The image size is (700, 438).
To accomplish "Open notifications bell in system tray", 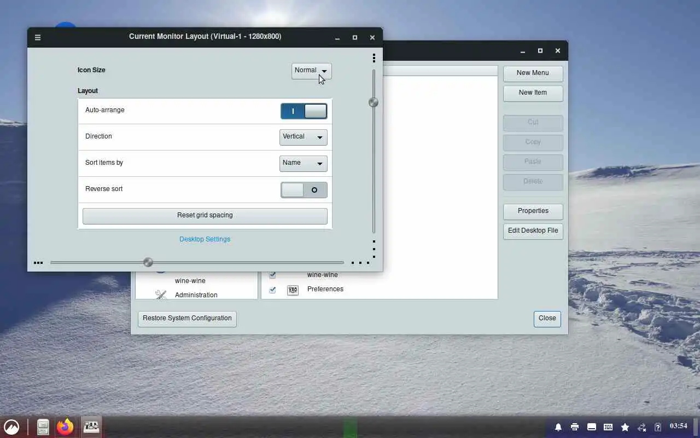I will click(x=558, y=427).
